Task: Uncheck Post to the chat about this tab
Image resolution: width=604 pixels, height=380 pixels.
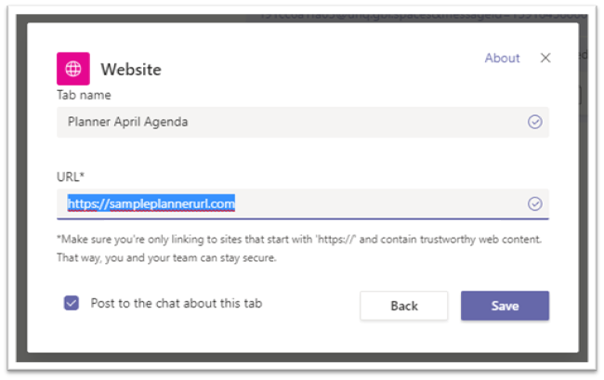Action: click(72, 303)
